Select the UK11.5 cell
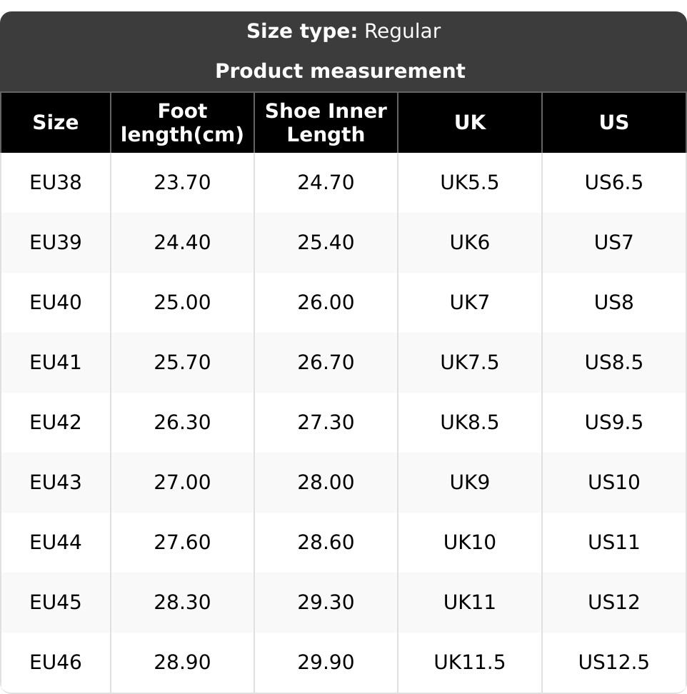Image resolution: width=687 pixels, height=694 pixels. (469, 663)
